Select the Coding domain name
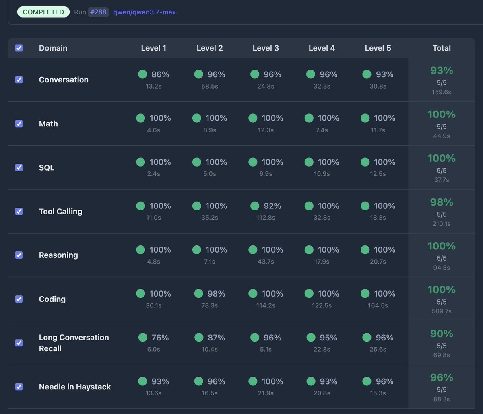Viewport: 483px width, 414px height. pyautogui.click(x=52, y=299)
